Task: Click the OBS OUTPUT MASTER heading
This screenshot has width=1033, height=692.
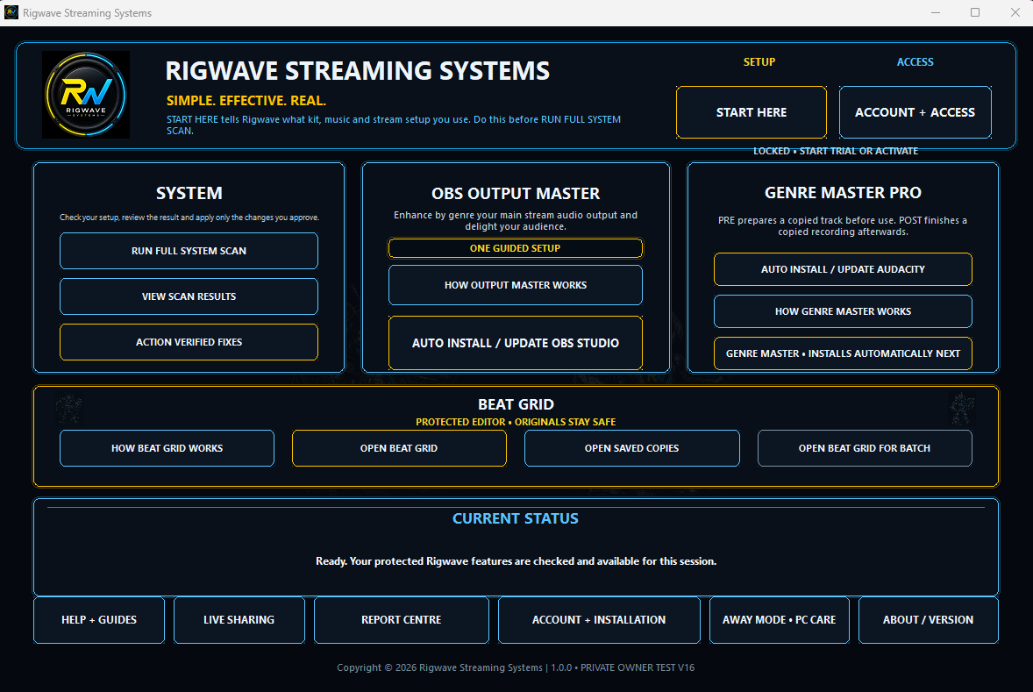Action: pyautogui.click(x=515, y=194)
